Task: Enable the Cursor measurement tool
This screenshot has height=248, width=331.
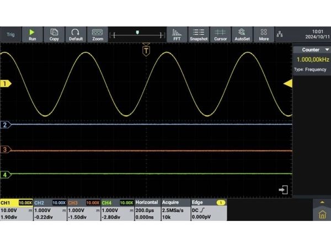Action: pyautogui.click(x=220, y=35)
